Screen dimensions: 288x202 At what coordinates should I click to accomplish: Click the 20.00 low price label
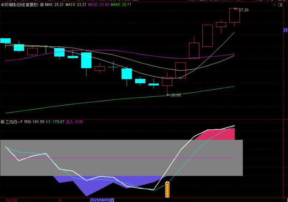pos(176,95)
